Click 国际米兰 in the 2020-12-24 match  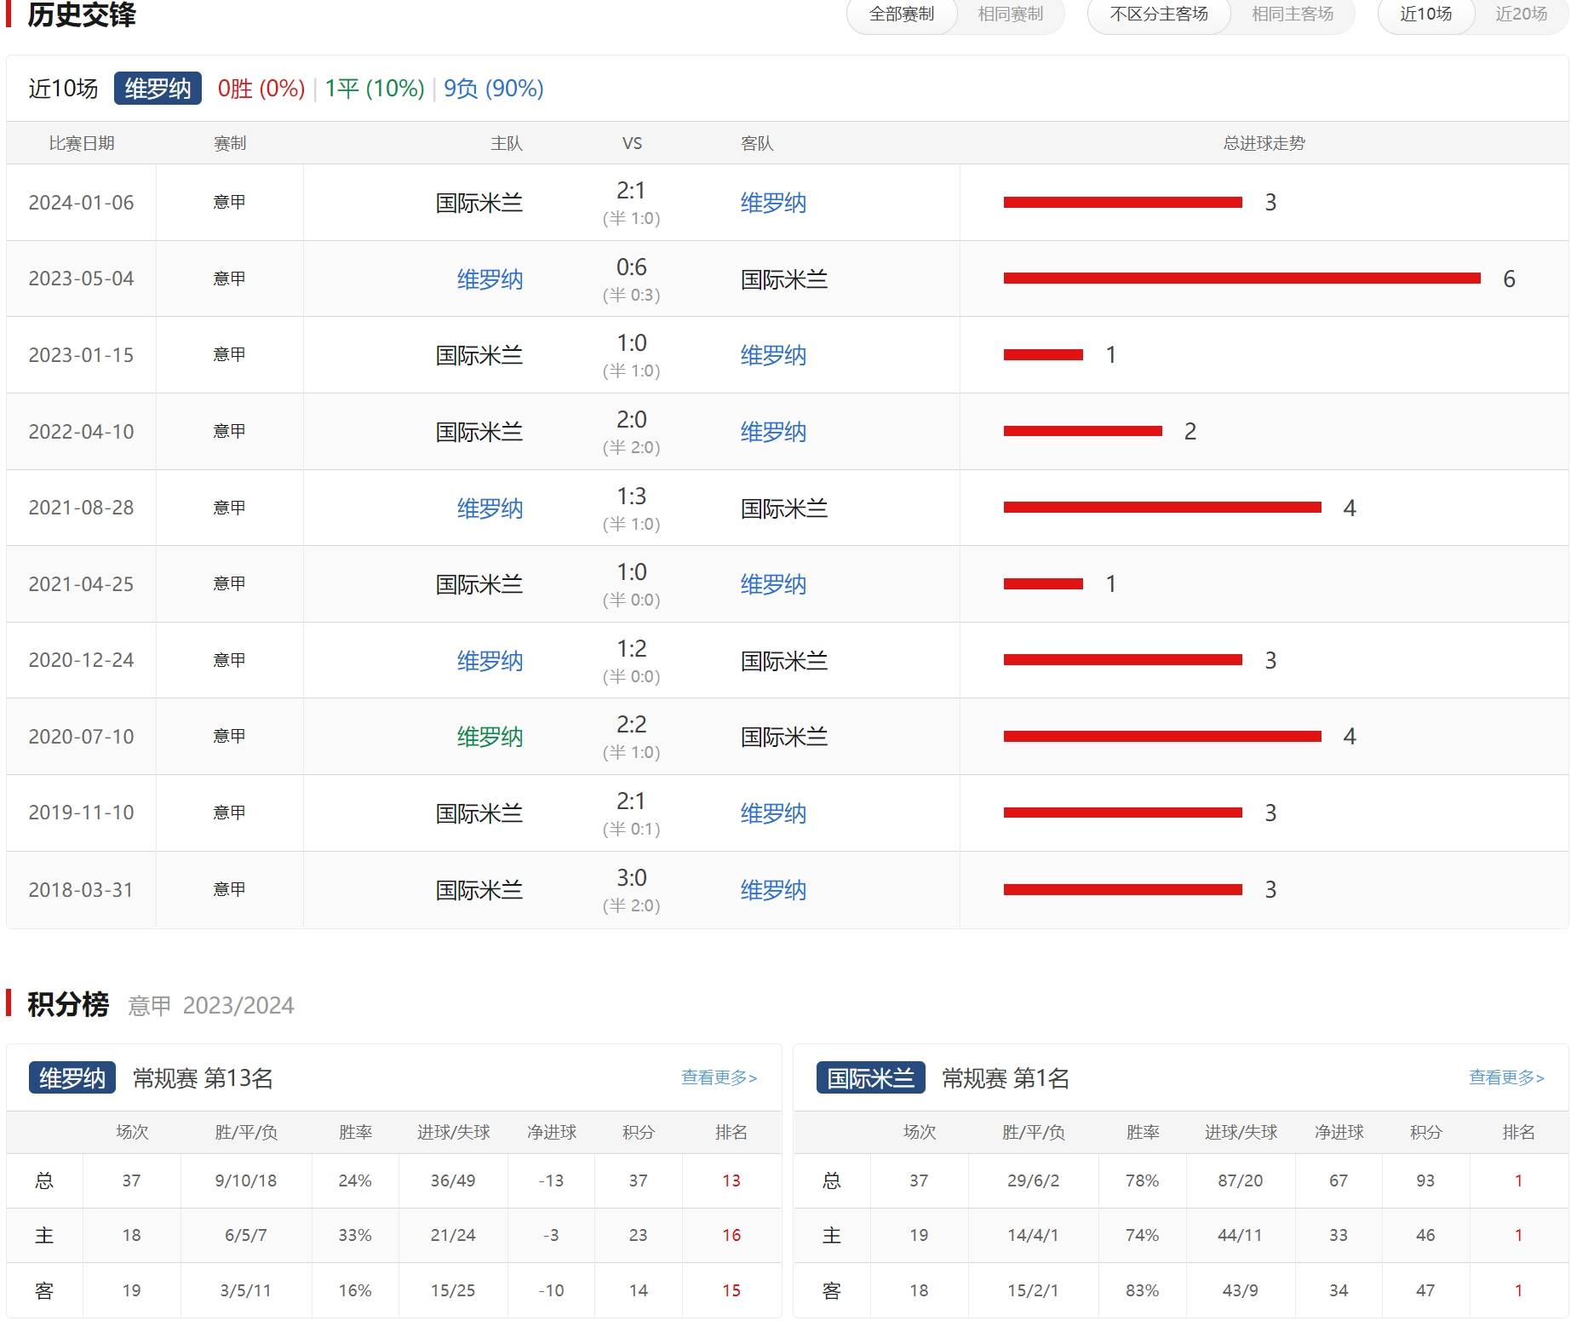pyautogui.click(x=784, y=661)
